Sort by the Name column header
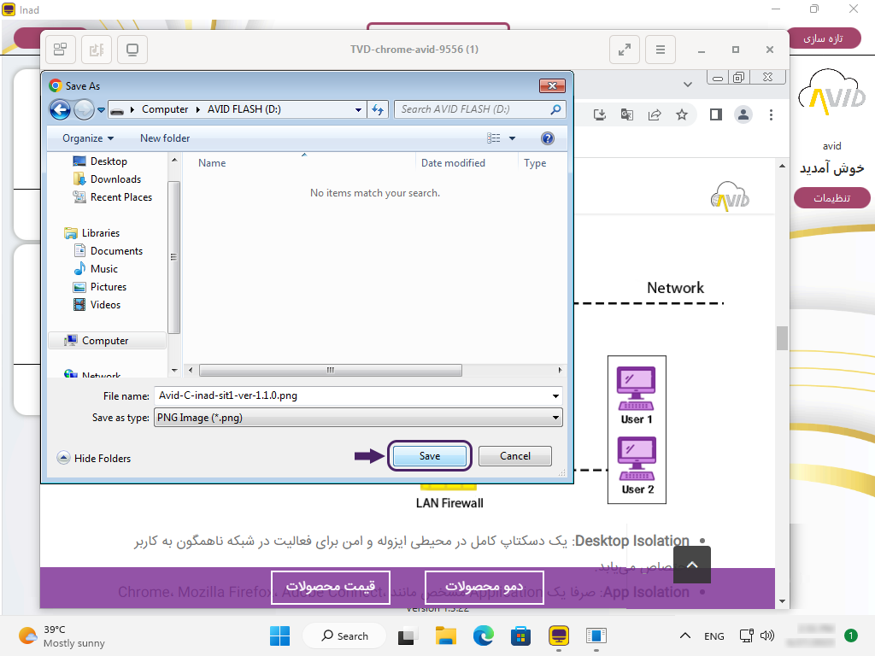 pyautogui.click(x=212, y=163)
